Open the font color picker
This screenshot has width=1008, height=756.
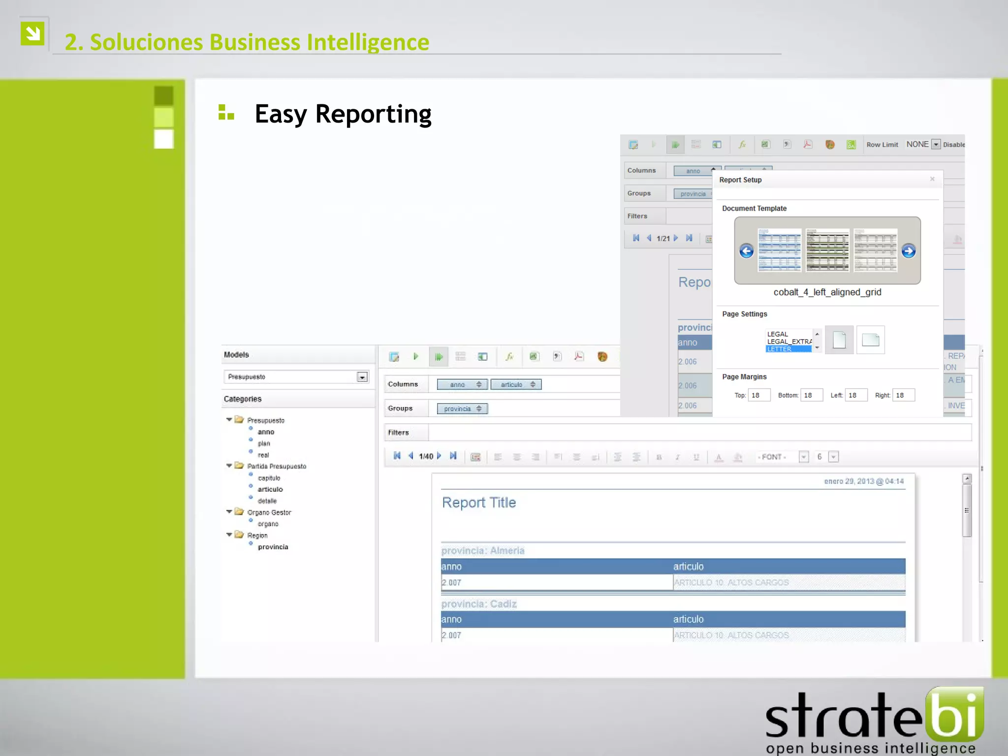click(x=719, y=457)
